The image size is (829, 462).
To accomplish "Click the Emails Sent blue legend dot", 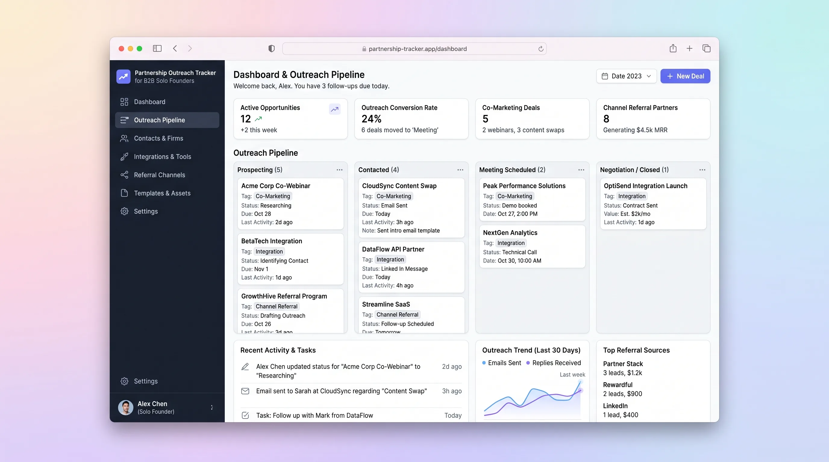I will (x=484, y=363).
